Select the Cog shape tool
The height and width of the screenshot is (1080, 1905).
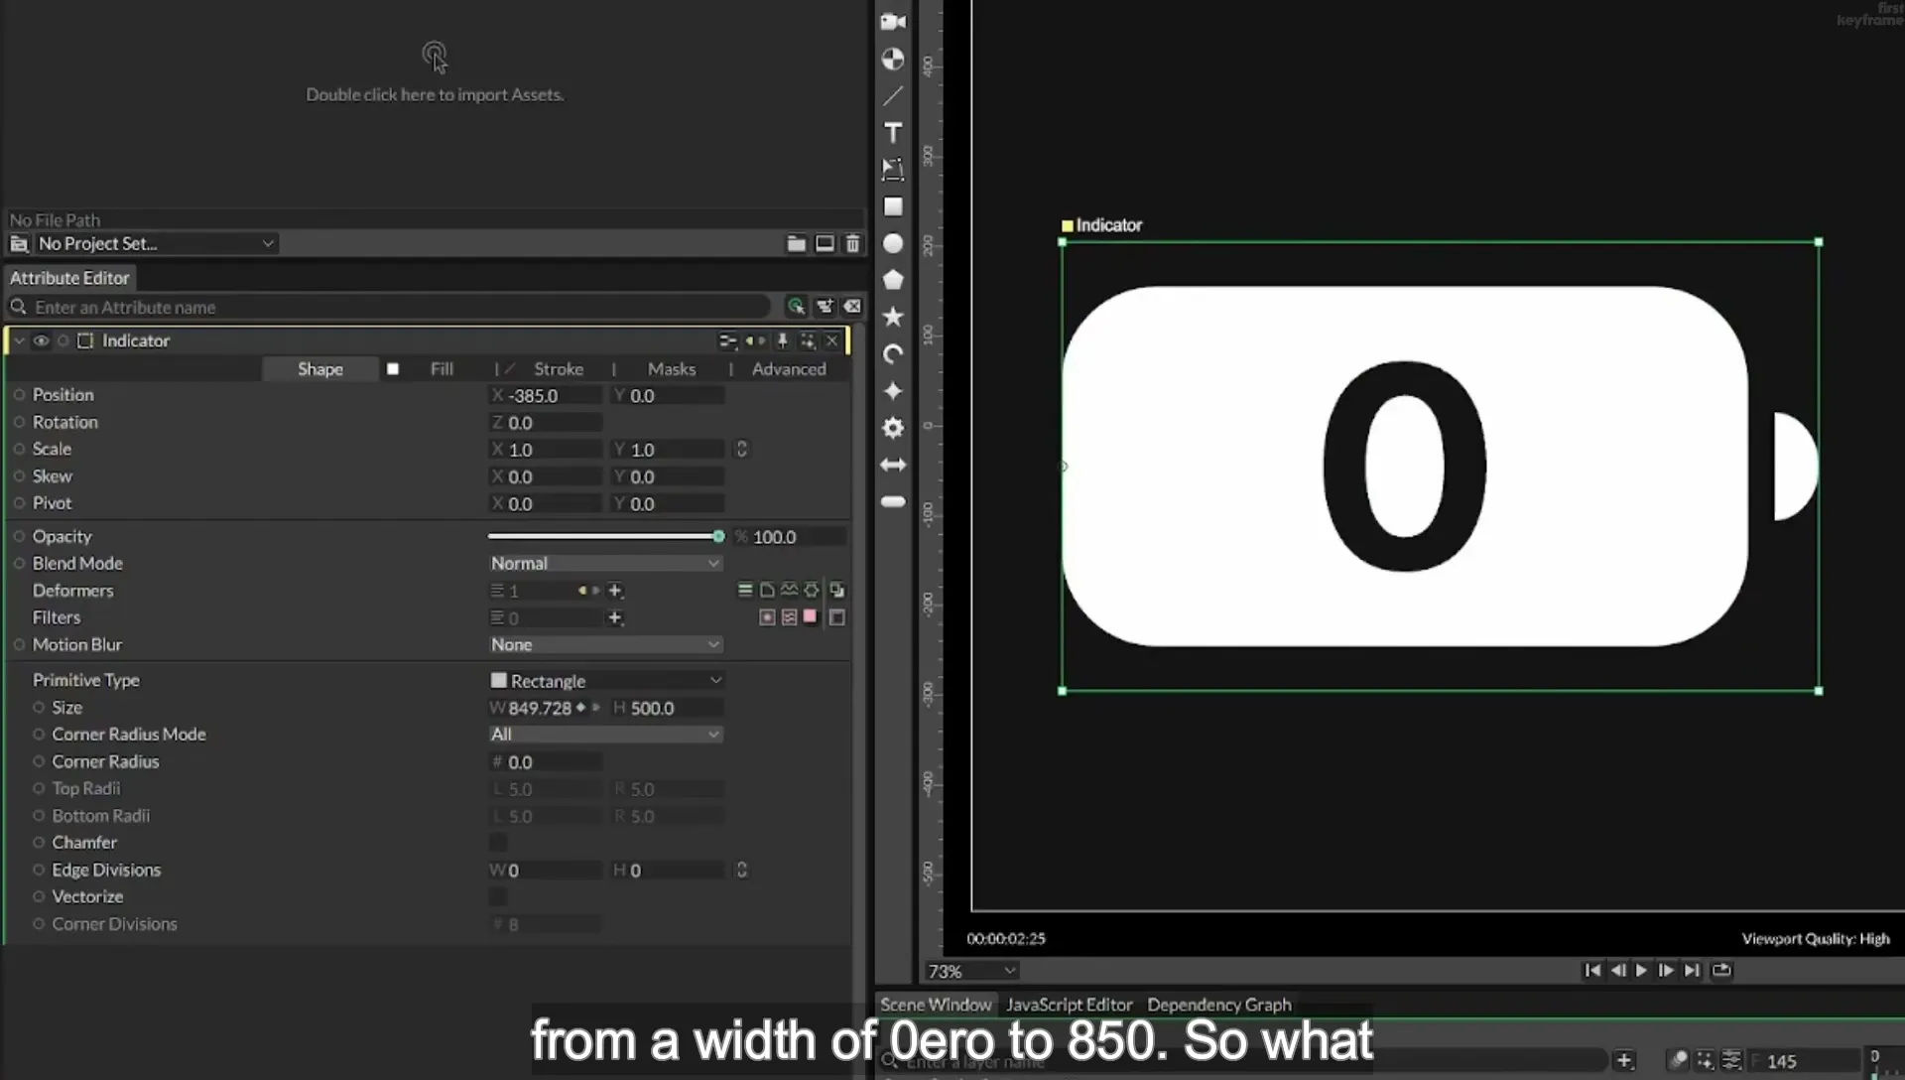893,428
